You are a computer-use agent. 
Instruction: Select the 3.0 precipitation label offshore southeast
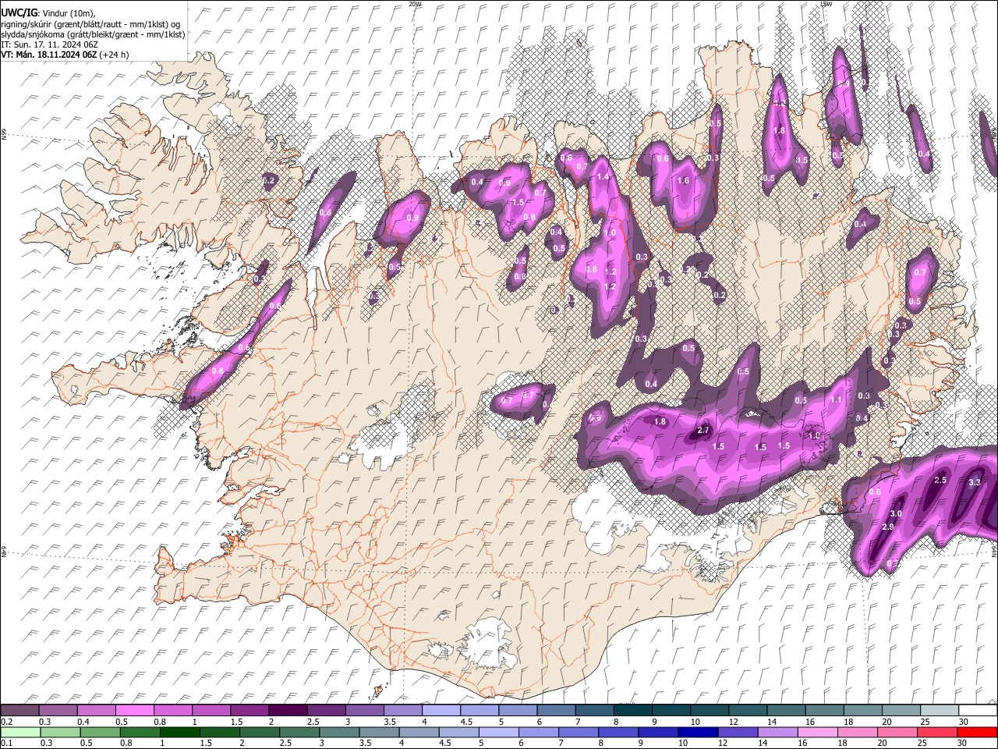click(x=896, y=513)
